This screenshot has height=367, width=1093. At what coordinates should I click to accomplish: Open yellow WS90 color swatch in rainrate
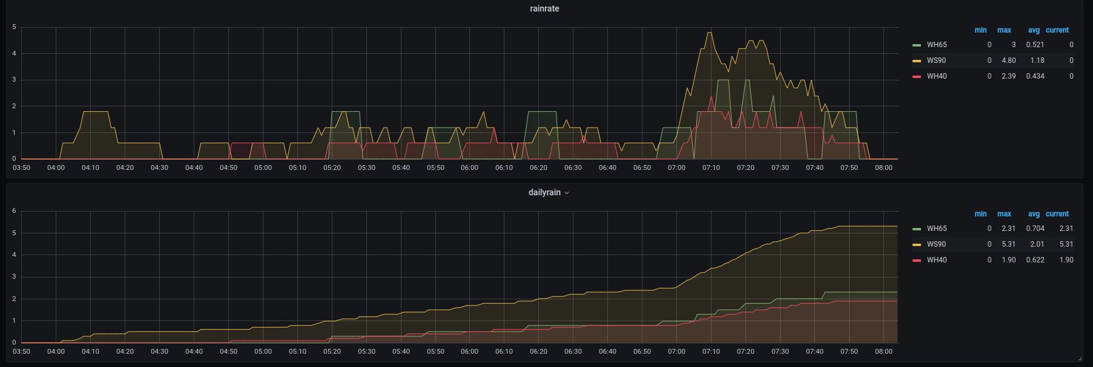click(917, 61)
